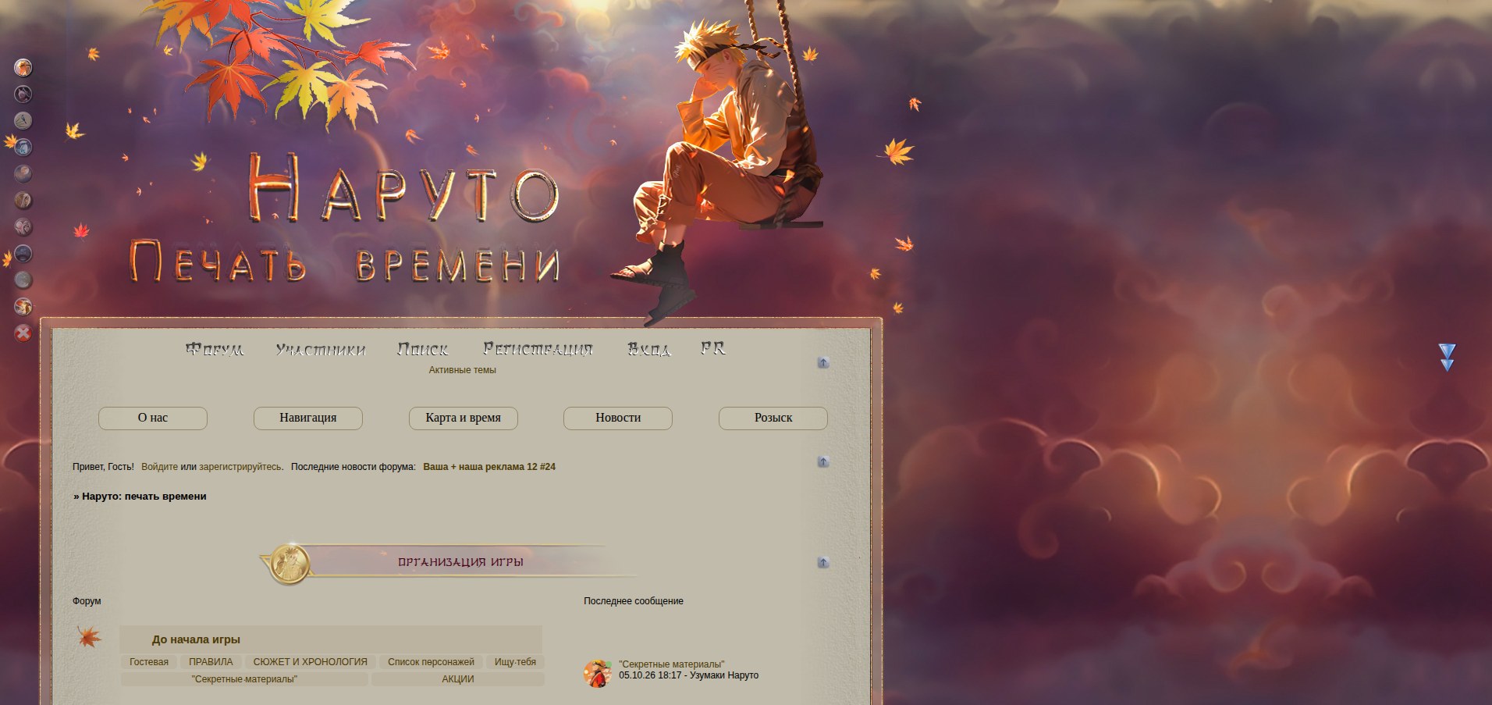The width and height of the screenshot is (1492, 705).
Task: Open the Вход menu item
Action: tap(649, 349)
